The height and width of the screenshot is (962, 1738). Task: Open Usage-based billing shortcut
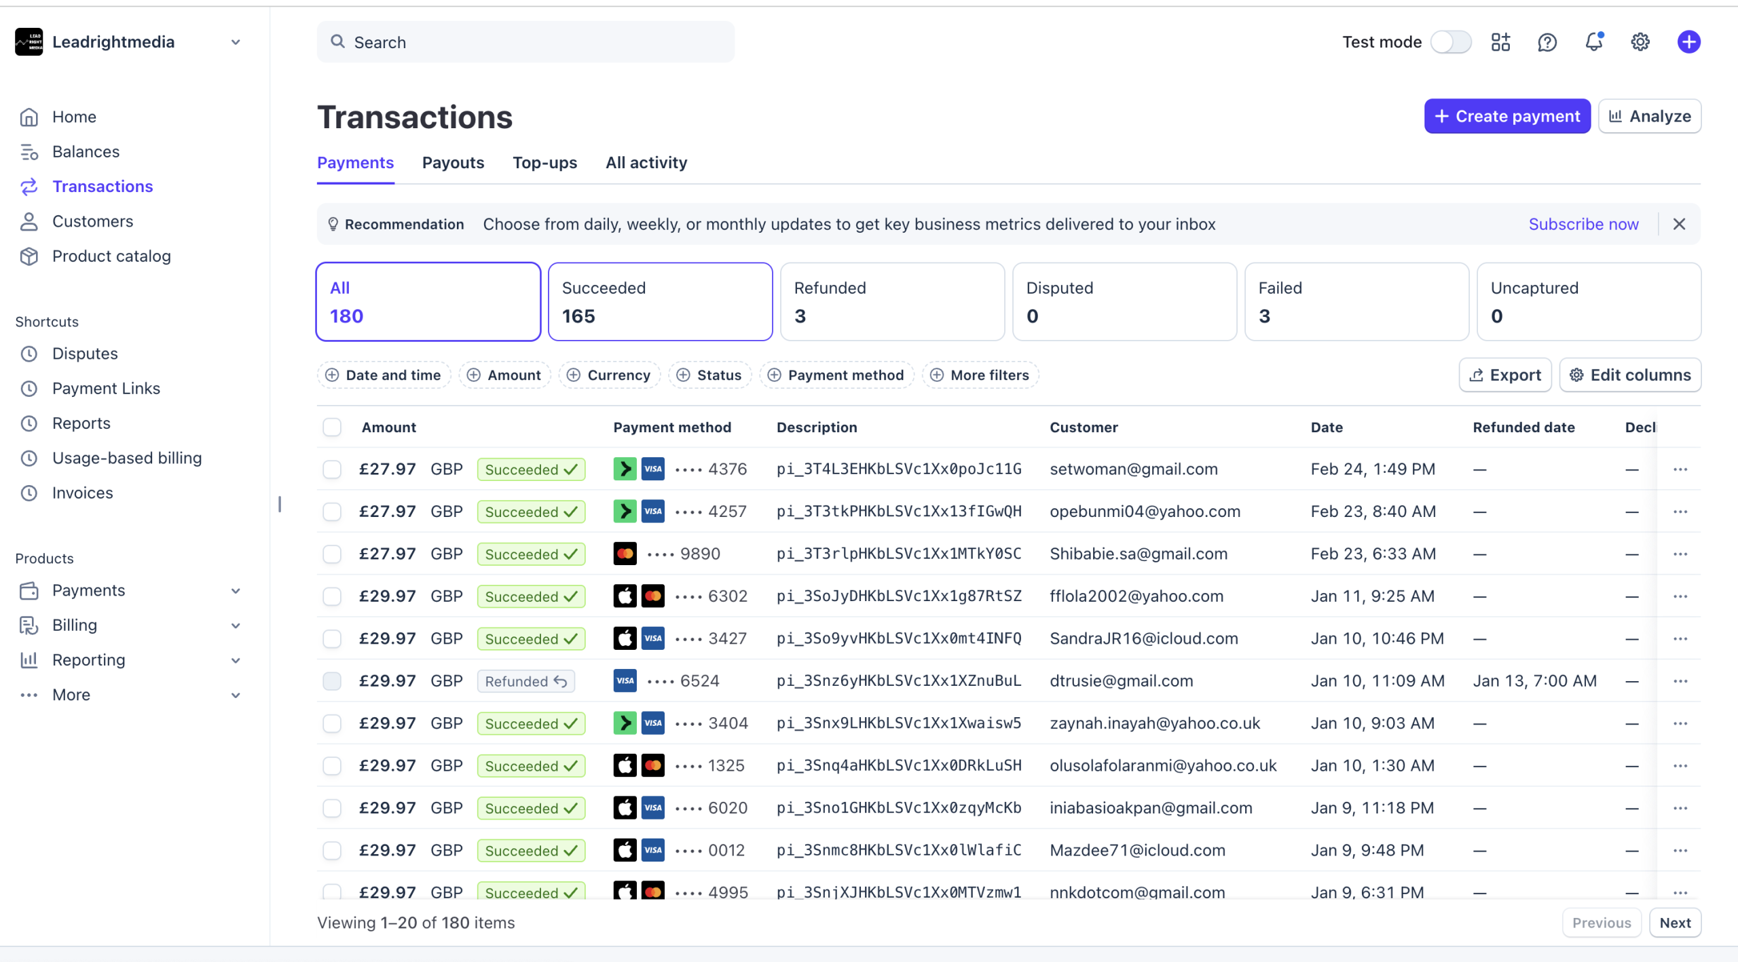pyautogui.click(x=126, y=458)
